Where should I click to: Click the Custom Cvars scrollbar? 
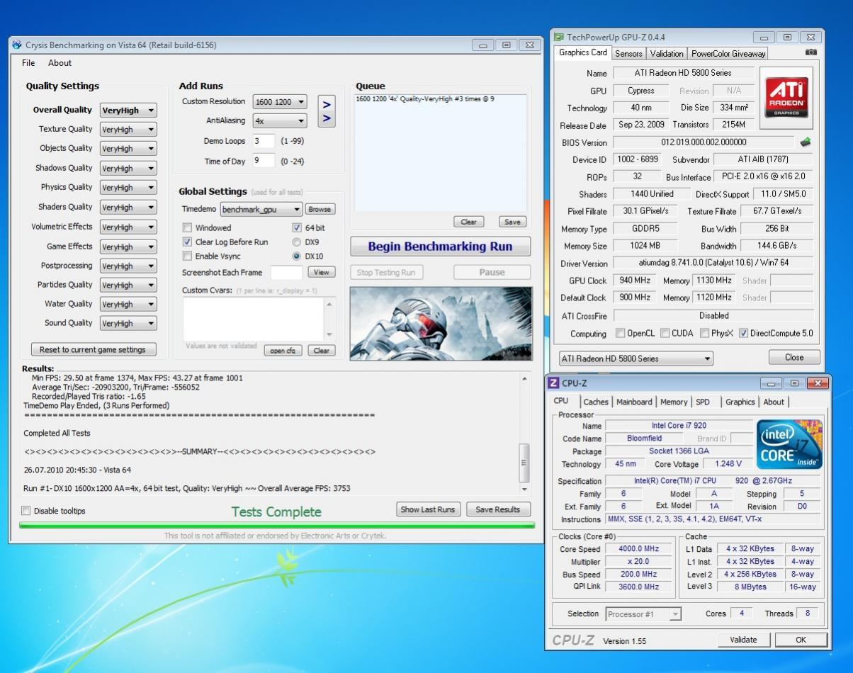329,319
